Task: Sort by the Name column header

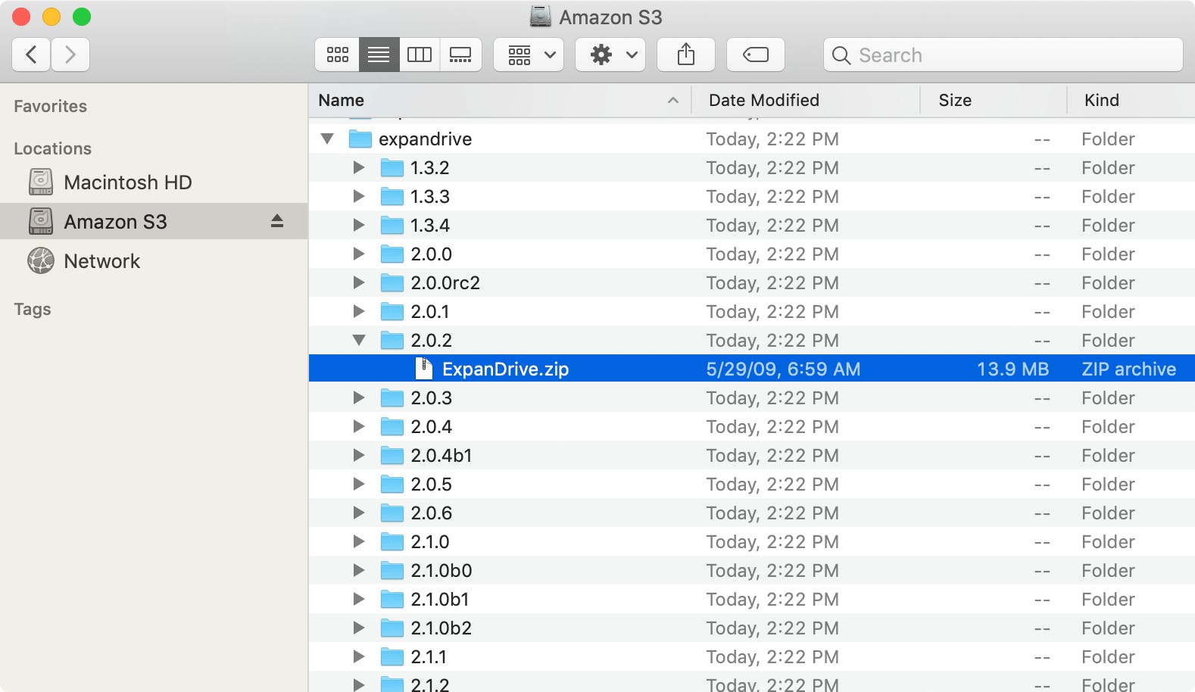Action: (500, 100)
